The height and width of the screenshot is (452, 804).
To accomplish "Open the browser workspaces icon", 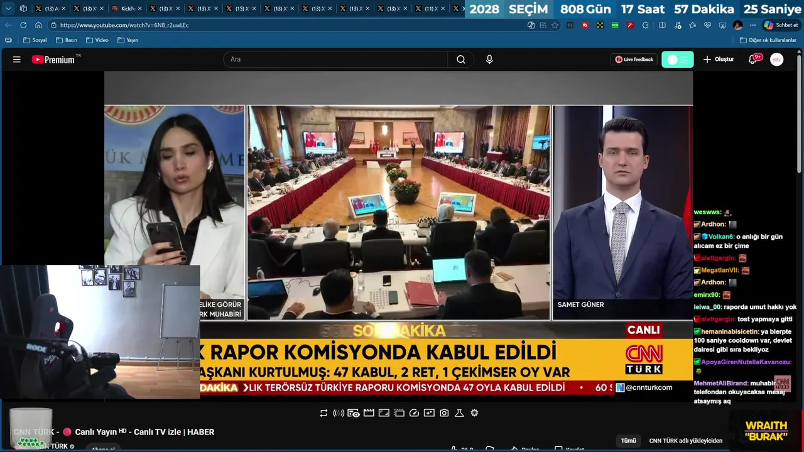I will [23, 9].
